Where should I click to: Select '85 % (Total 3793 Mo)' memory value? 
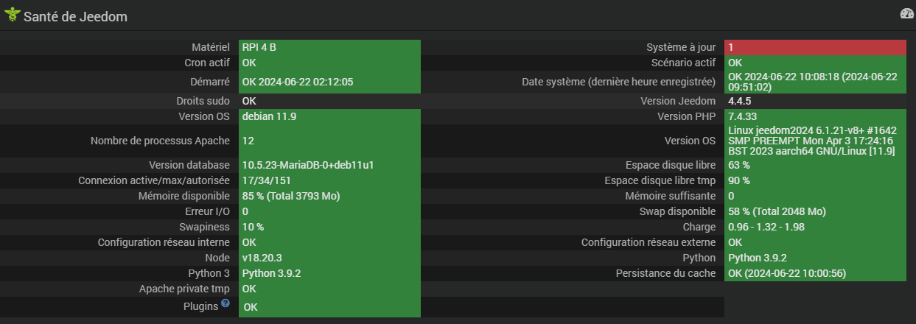pos(291,196)
